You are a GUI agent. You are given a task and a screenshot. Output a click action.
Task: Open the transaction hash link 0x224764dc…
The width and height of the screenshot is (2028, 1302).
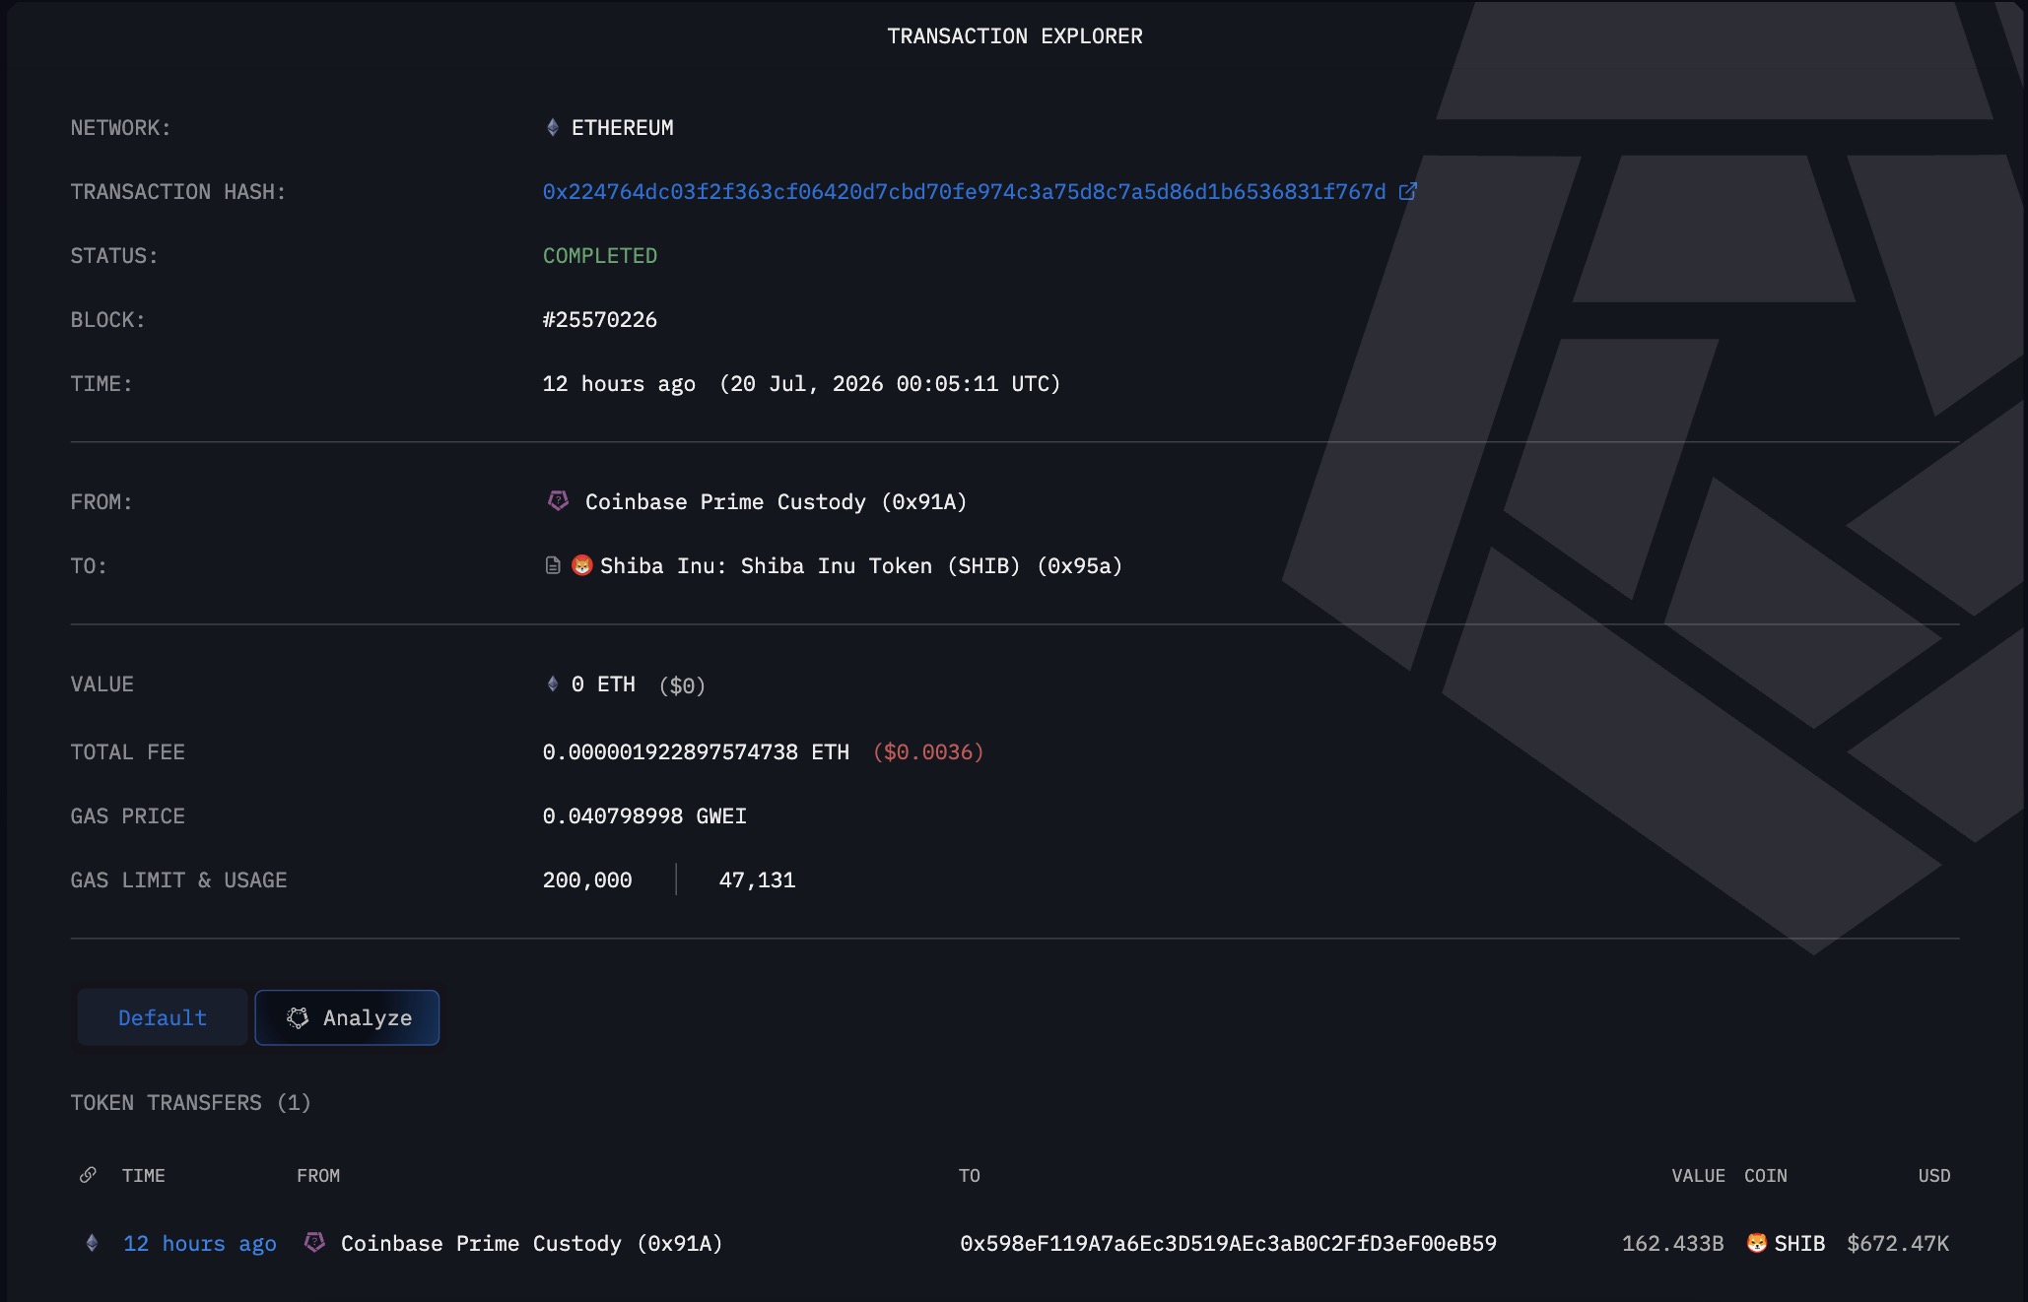(x=964, y=192)
